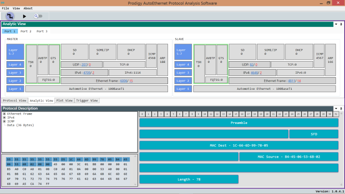Expand the Ethernet Frame tree node
345x194 pixels.
coord(4,114)
